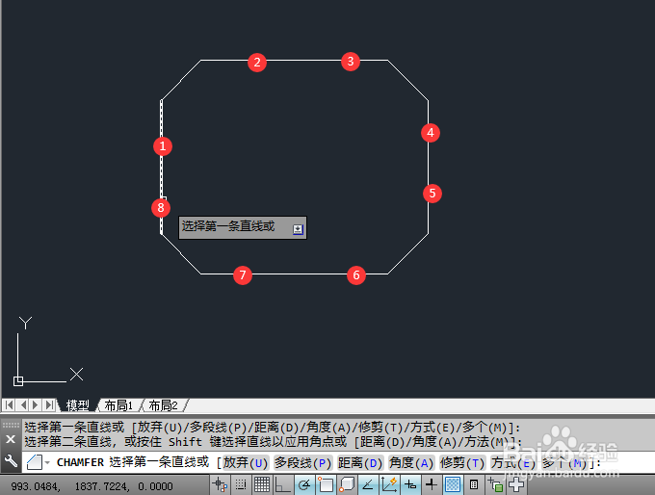This screenshot has width=655, height=495.
Task: Click history line 选择第二条直线
Action: pyautogui.click(x=273, y=441)
